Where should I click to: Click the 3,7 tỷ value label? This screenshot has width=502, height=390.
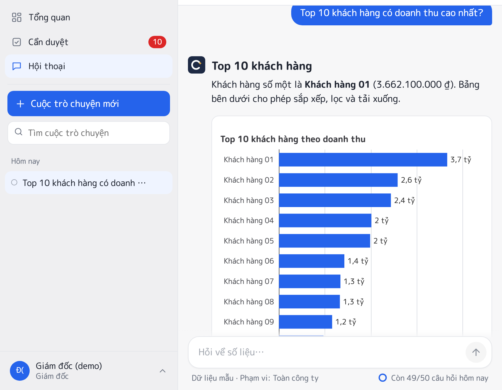pos(461,160)
